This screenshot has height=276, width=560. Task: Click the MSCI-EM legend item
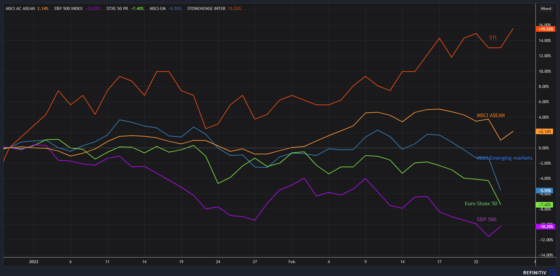point(165,9)
